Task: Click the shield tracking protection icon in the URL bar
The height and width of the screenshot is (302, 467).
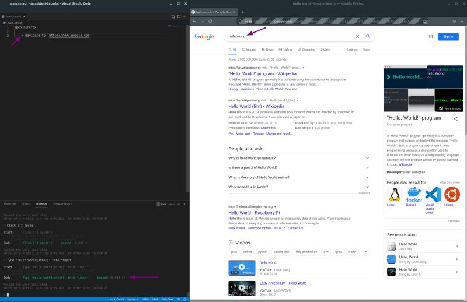Action: coord(241,21)
